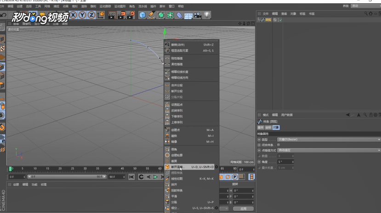Click green timeline playhead at frame 0
The width and height of the screenshot is (381, 213).
click(x=10, y=168)
